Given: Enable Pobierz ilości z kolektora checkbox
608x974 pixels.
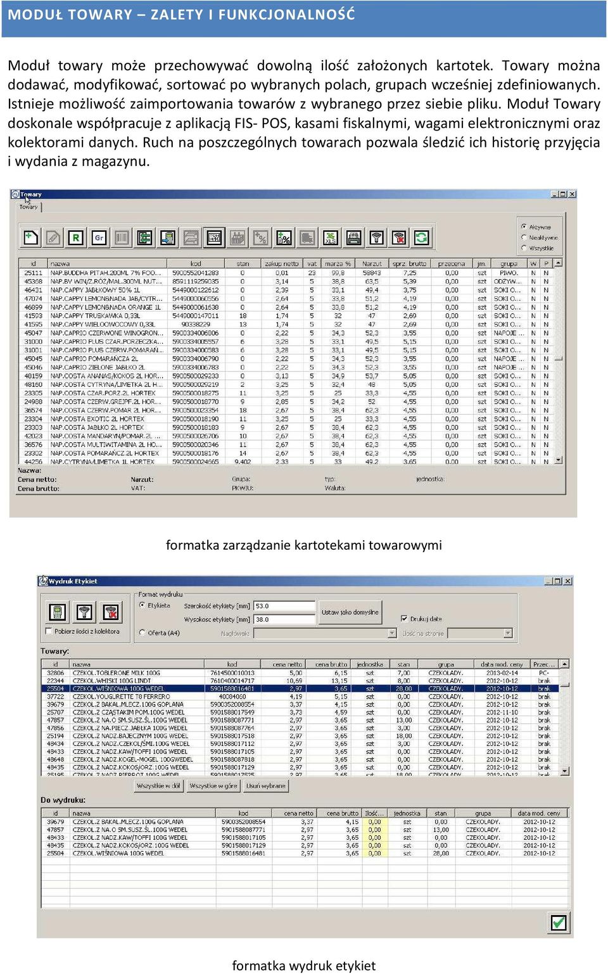Looking at the screenshot, I should click(x=83, y=631).
